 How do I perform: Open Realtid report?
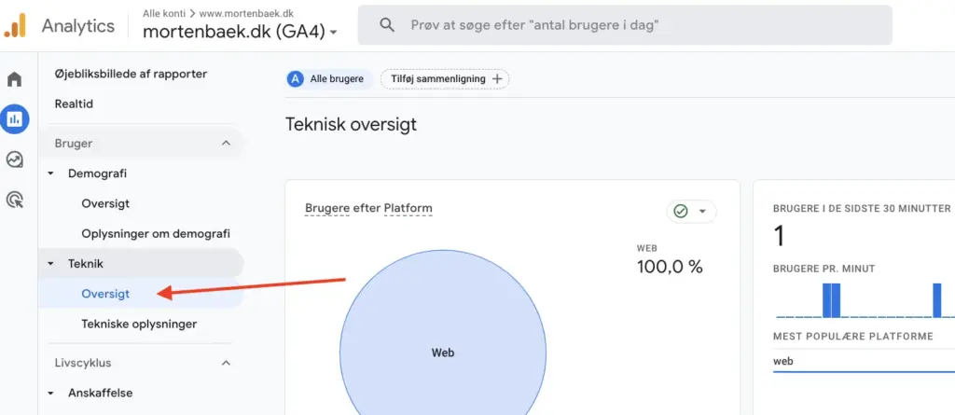coord(75,104)
